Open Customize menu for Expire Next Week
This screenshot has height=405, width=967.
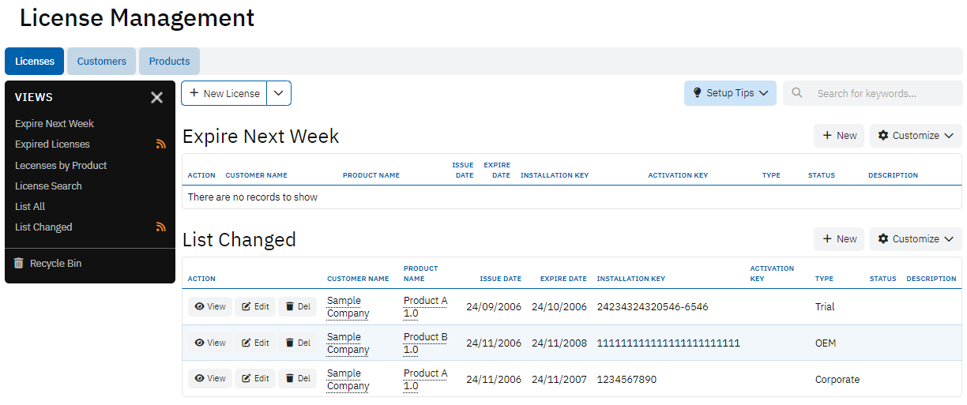pos(916,136)
